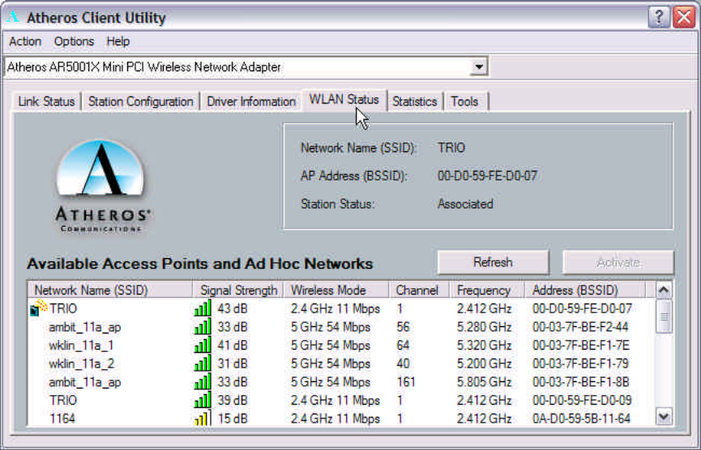Image resolution: width=701 pixels, height=450 pixels.
Task: Sort by Address (BSSID) column header
Action: (x=585, y=291)
